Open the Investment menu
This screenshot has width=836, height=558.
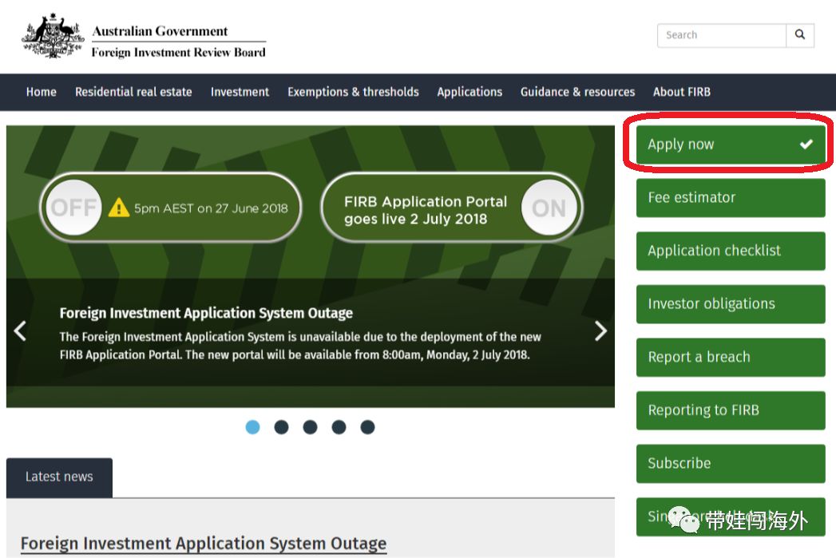point(240,92)
